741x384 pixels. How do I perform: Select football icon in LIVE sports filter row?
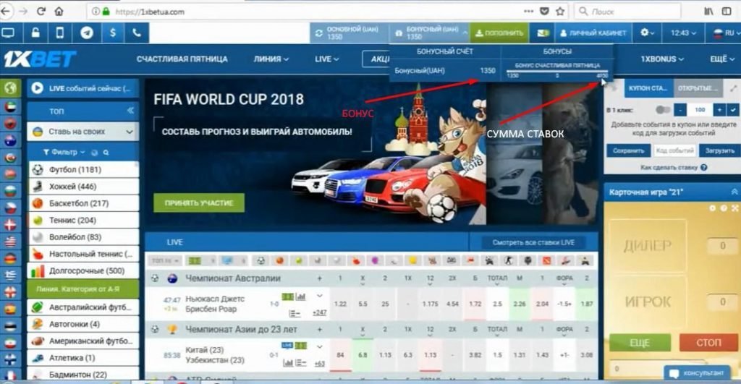click(x=261, y=260)
